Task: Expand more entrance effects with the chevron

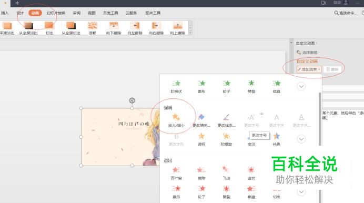Action: (301, 86)
